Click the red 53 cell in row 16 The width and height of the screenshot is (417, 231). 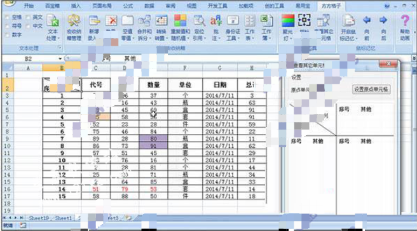click(153, 189)
